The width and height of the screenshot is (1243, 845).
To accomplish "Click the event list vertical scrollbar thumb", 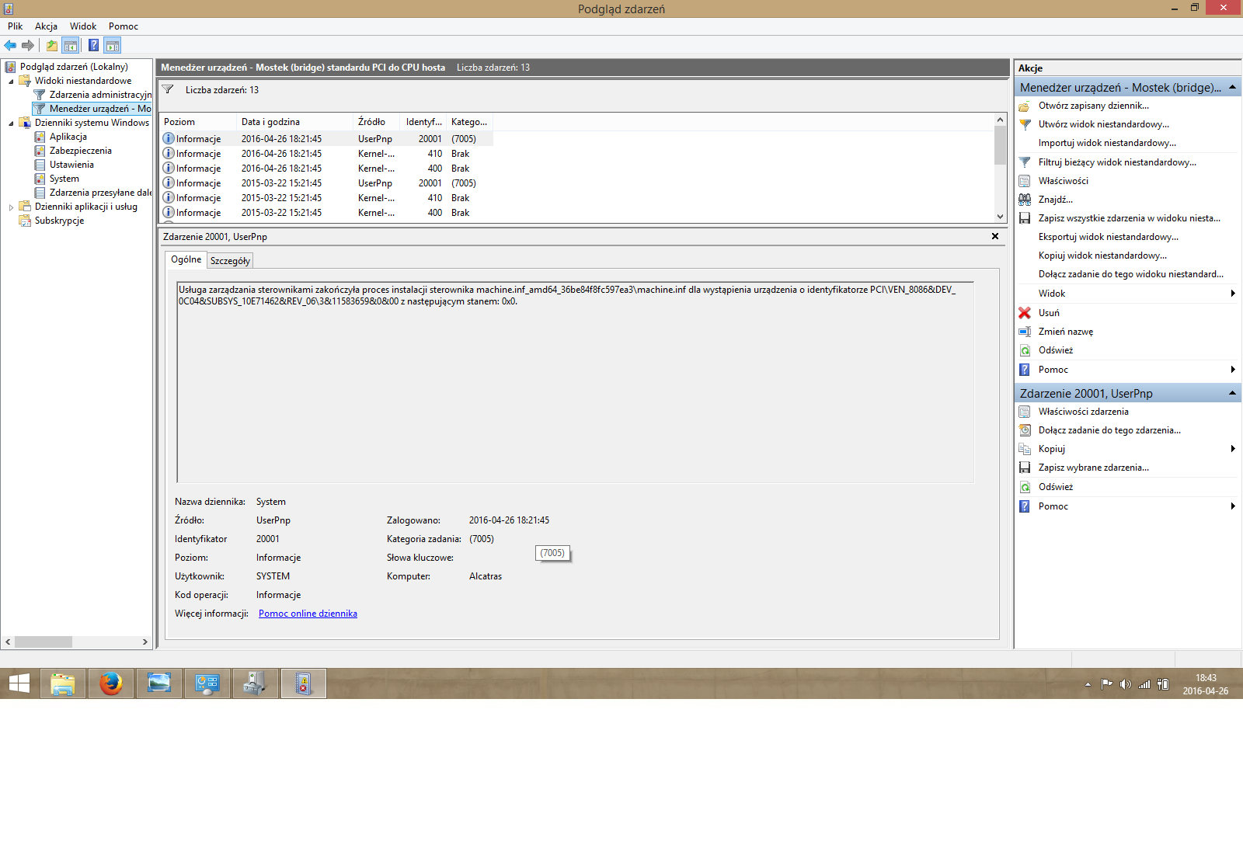I will click(x=1001, y=145).
